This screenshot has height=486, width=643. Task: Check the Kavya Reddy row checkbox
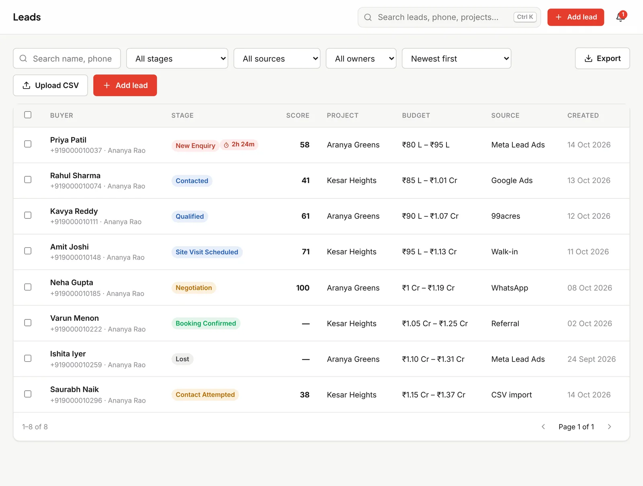point(28,215)
